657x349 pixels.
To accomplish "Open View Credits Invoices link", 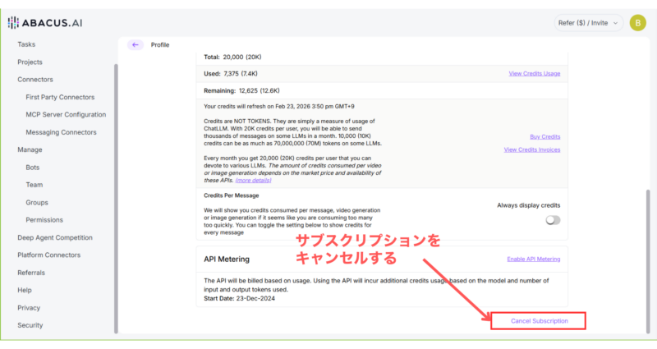I will click(531, 149).
